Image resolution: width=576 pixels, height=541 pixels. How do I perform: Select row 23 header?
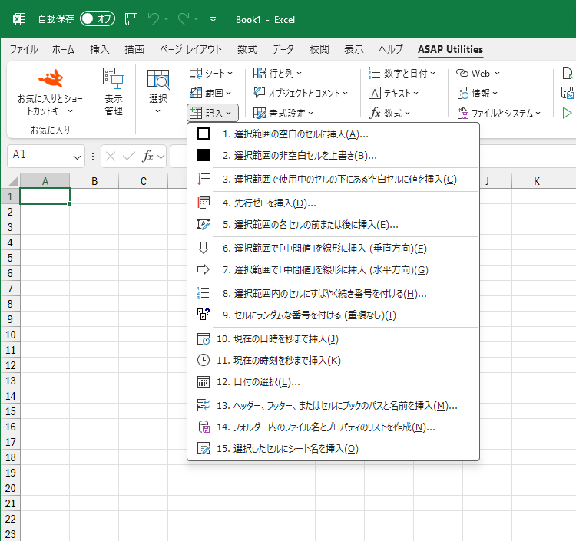tap(10, 534)
